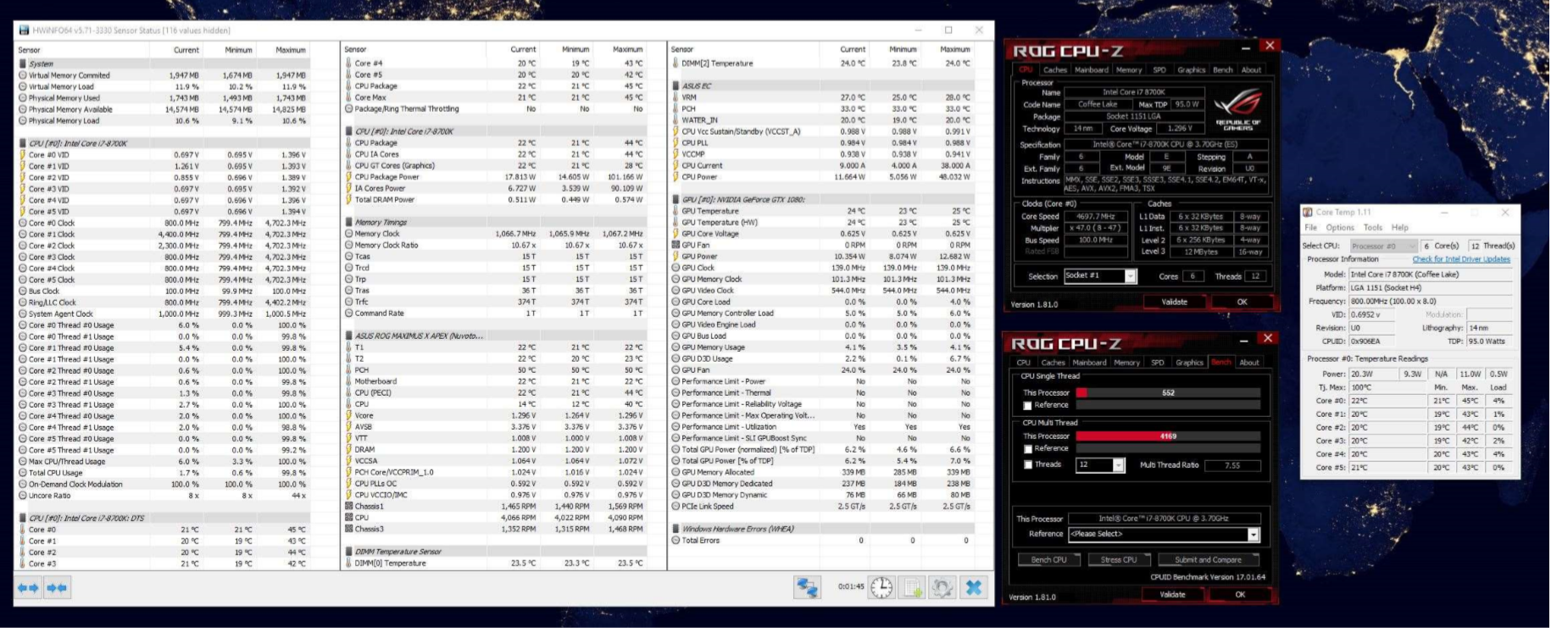Start logging with the HWiNFO log file icon
This screenshot has width=1551, height=633.
(913, 587)
